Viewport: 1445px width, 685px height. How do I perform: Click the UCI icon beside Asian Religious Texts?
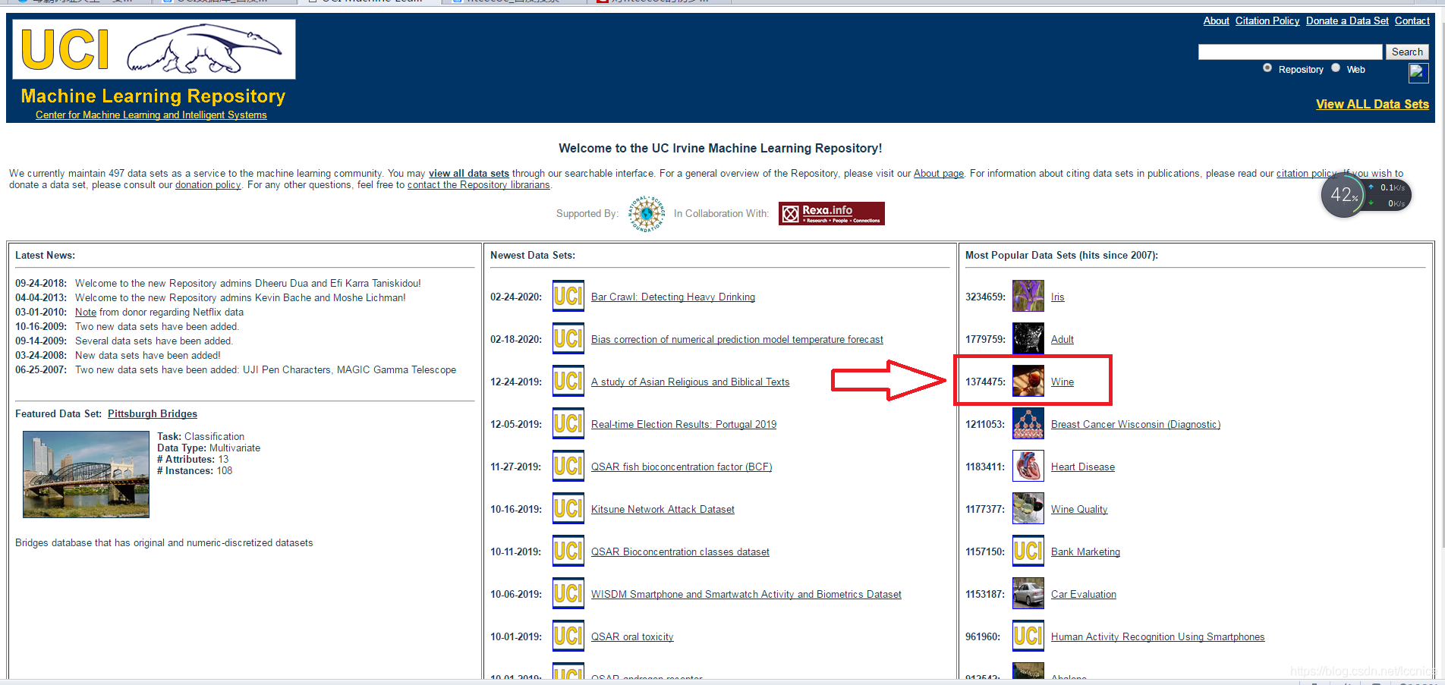(x=568, y=382)
